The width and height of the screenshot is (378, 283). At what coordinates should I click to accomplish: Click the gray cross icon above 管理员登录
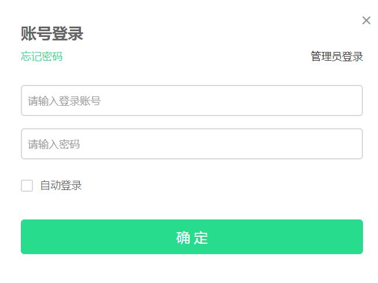[x=366, y=20]
